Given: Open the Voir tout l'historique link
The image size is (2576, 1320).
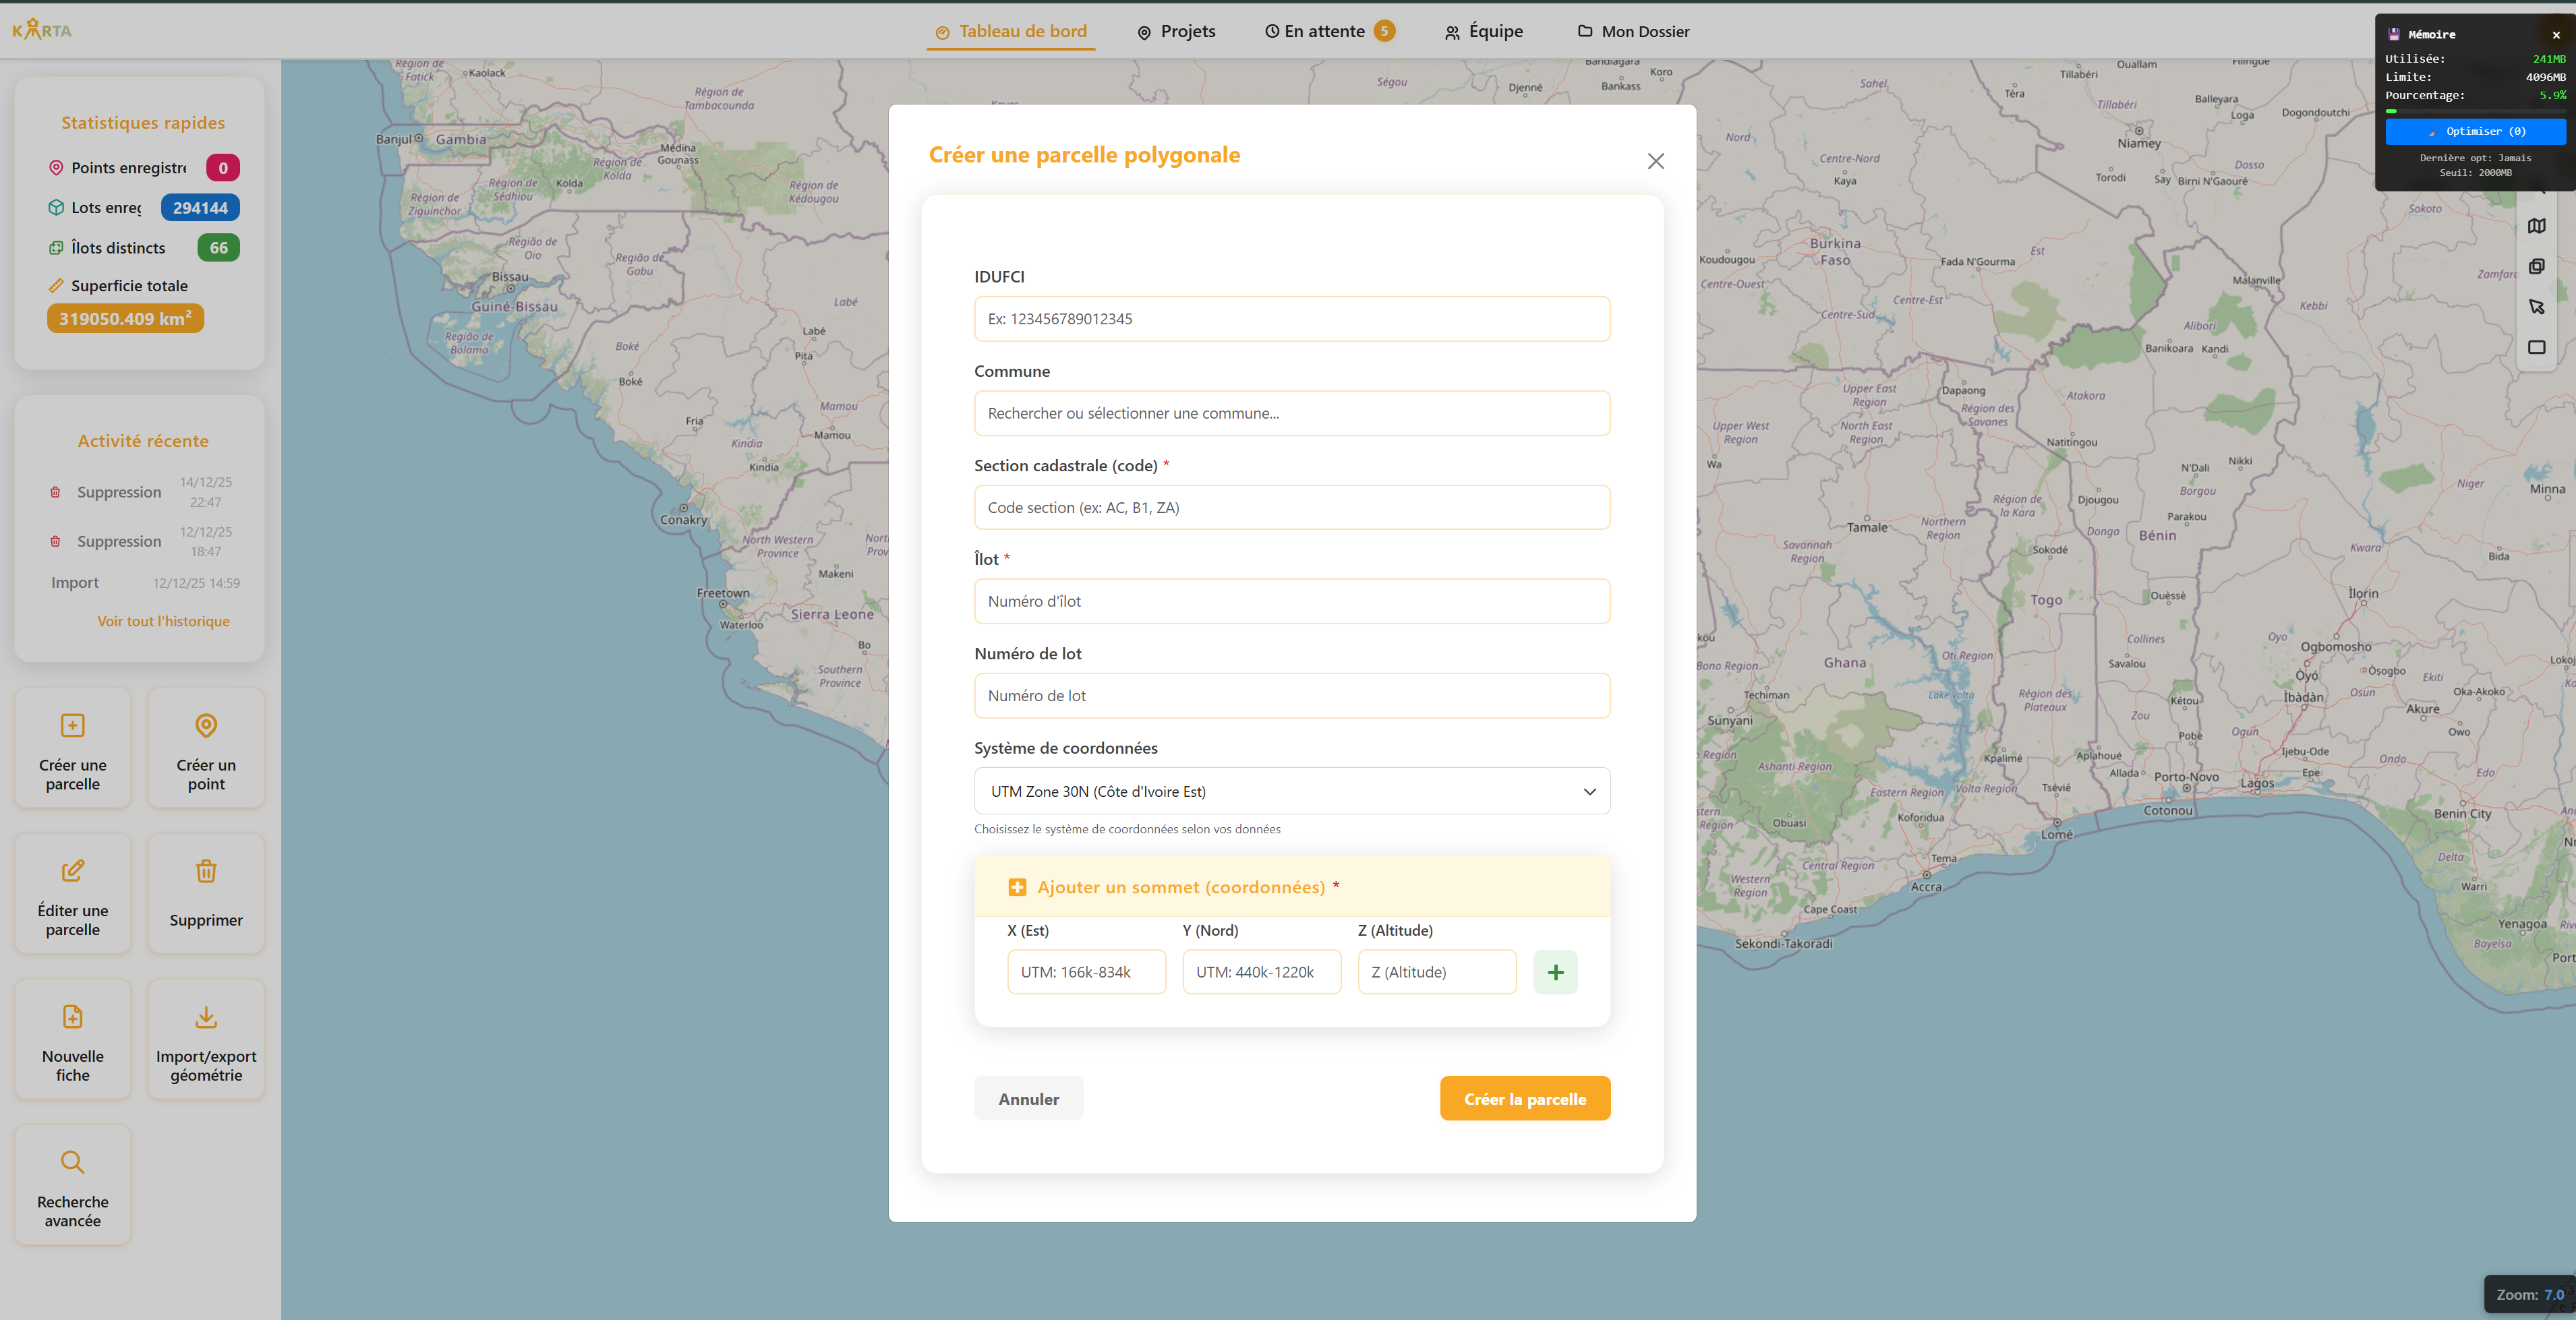Looking at the screenshot, I should (x=163, y=621).
